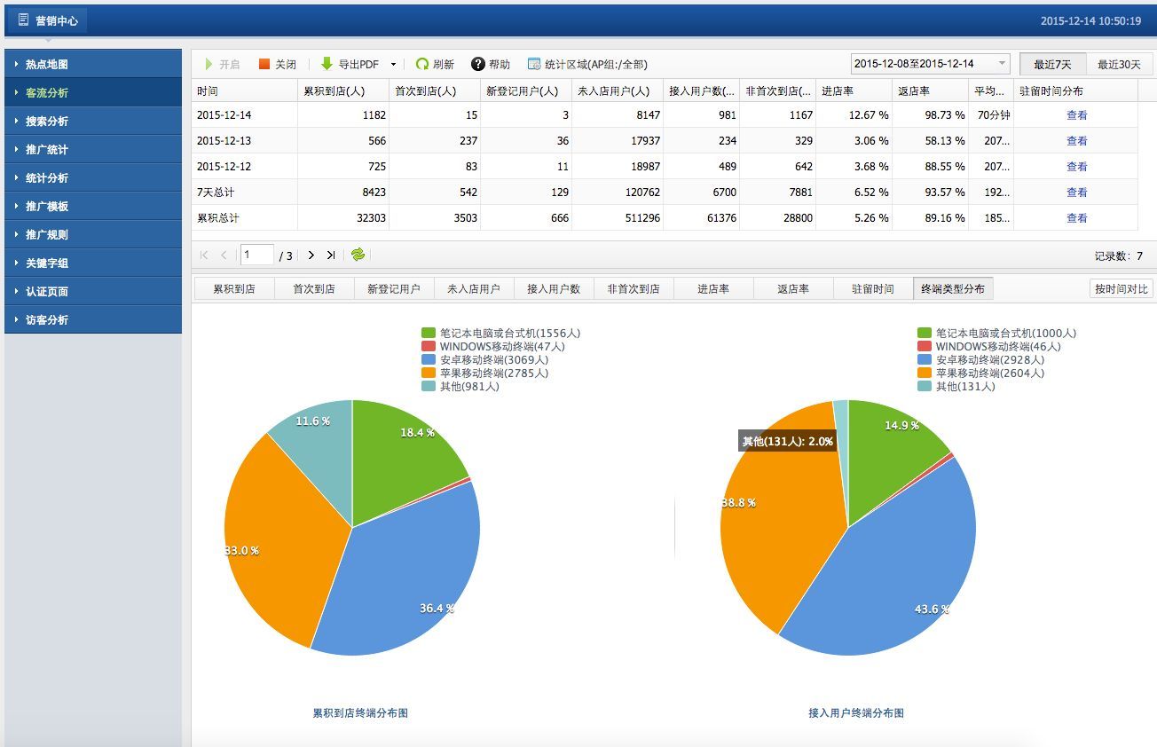Jump to last page in pager
The image size is (1157, 747).
coord(330,256)
